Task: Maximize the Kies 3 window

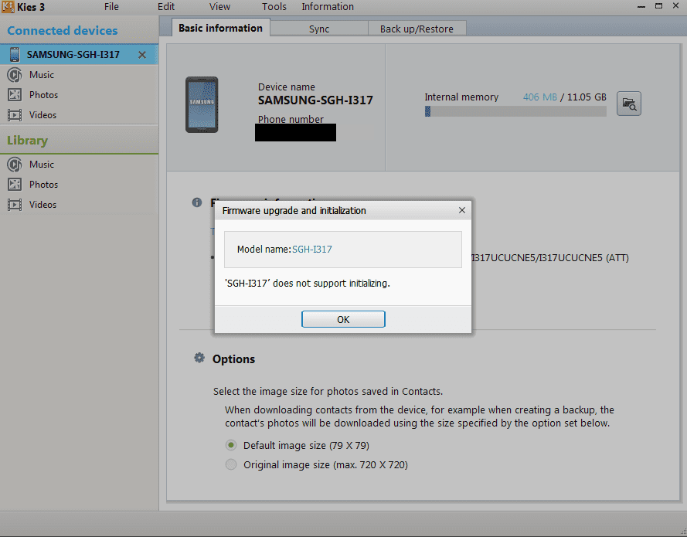Action: (658, 5)
